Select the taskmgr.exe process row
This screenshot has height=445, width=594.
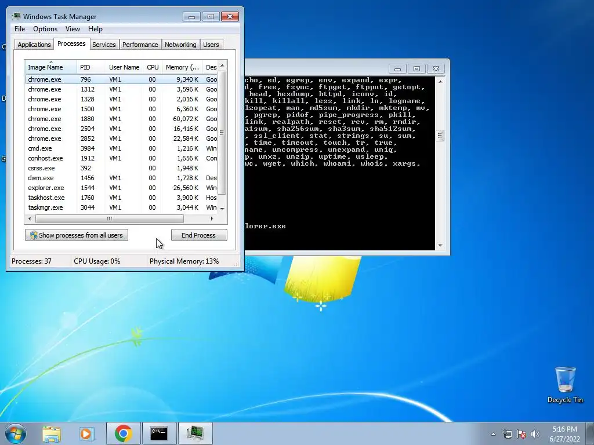point(122,207)
